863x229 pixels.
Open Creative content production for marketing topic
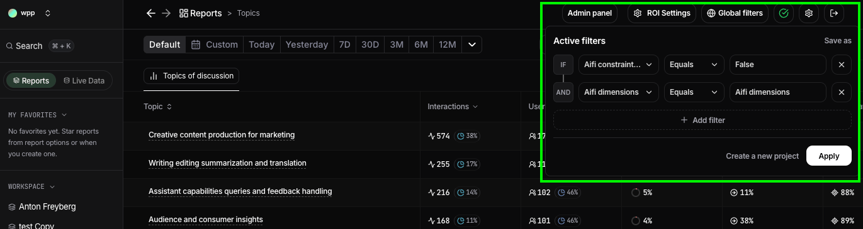222,135
